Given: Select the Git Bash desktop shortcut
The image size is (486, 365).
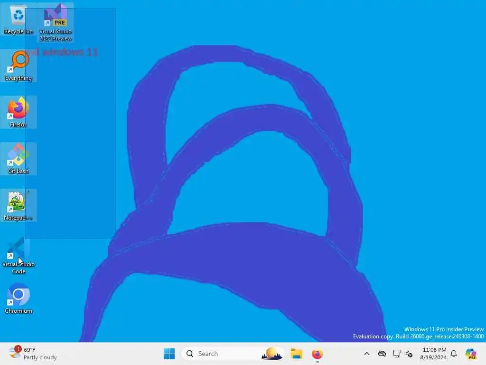Looking at the screenshot, I should click(19, 159).
